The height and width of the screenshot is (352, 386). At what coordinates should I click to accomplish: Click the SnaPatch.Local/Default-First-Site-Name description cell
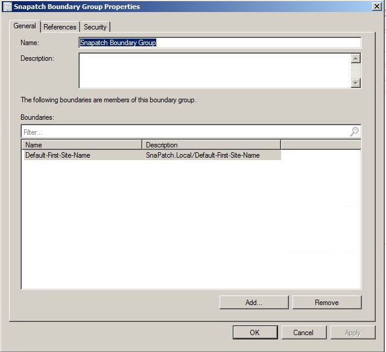(203, 155)
